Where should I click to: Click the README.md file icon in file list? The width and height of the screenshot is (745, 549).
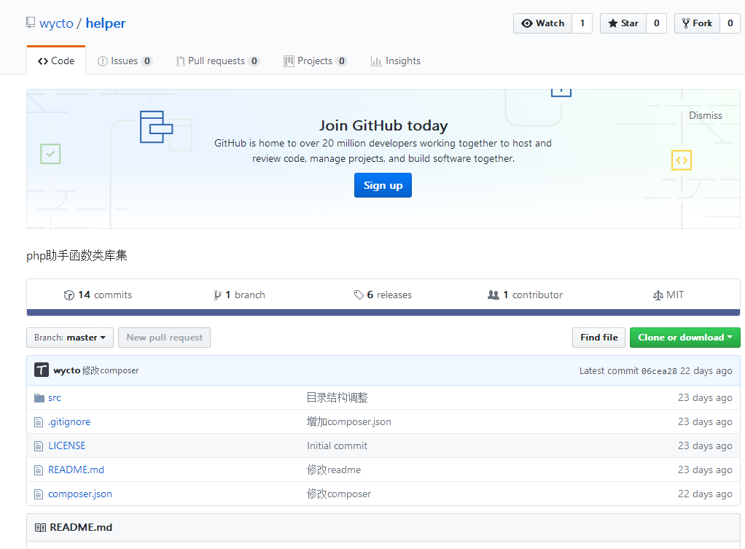(39, 470)
